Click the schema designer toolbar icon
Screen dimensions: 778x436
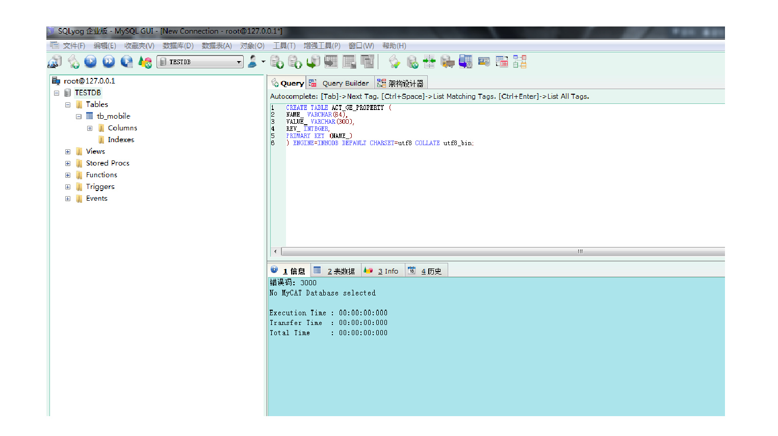[x=520, y=62]
